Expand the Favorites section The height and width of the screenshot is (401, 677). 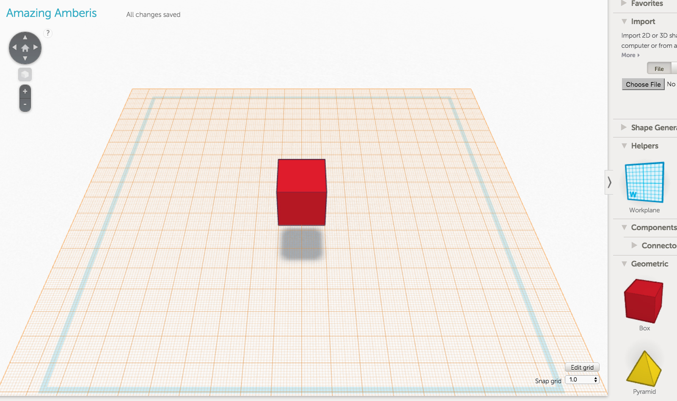pos(647,4)
